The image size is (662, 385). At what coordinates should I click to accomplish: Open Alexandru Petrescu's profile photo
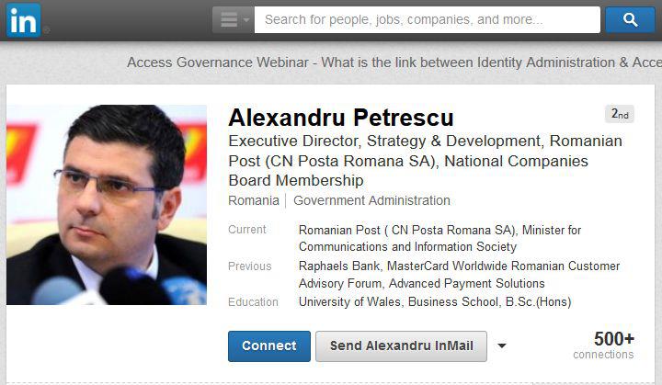pos(107,205)
